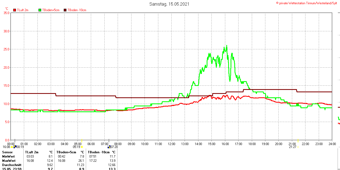Click the sunrise sun icon at 05:19
Screen dimensions: 340x170
82,147
